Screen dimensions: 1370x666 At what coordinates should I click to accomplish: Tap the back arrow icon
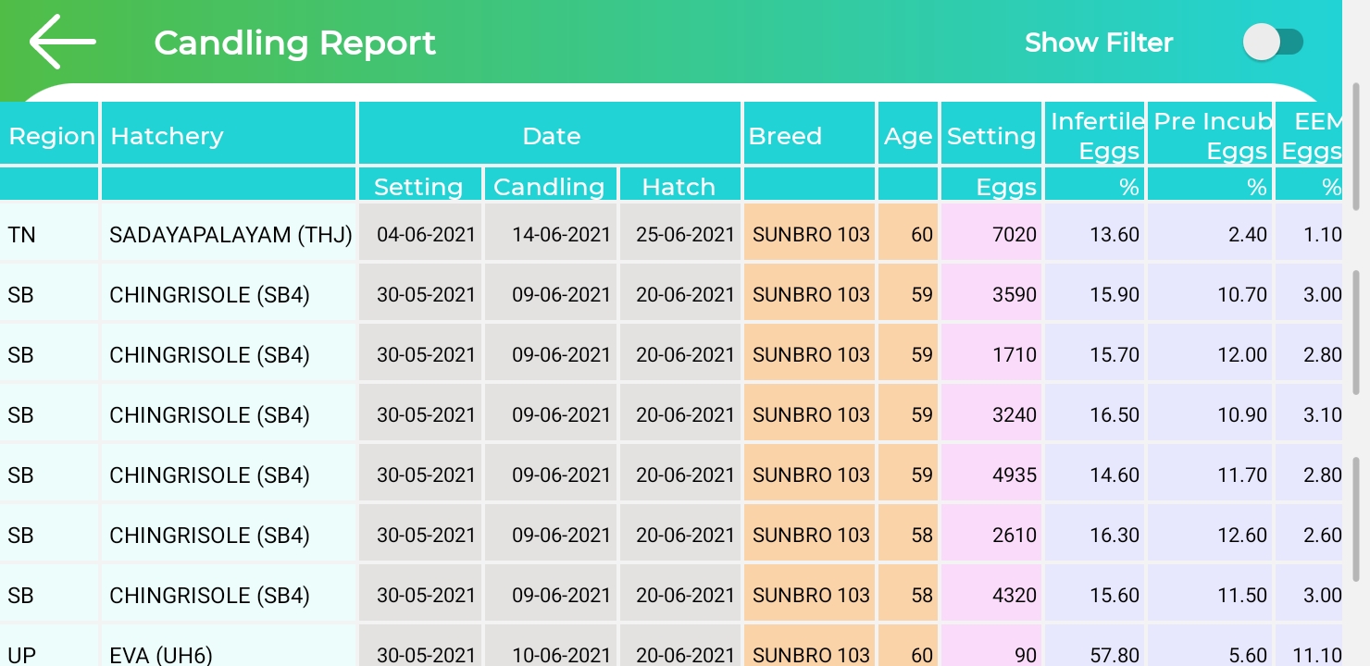pyautogui.click(x=62, y=43)
